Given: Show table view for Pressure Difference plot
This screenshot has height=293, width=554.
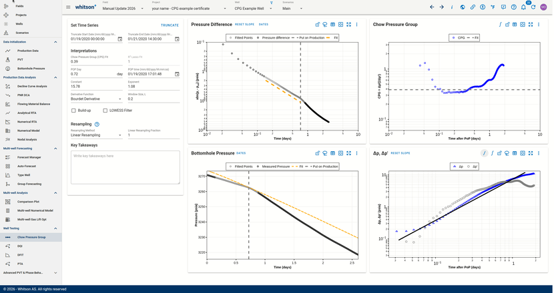Looking at the screenshot, I should pyautogui.click(x=333, y=25).
